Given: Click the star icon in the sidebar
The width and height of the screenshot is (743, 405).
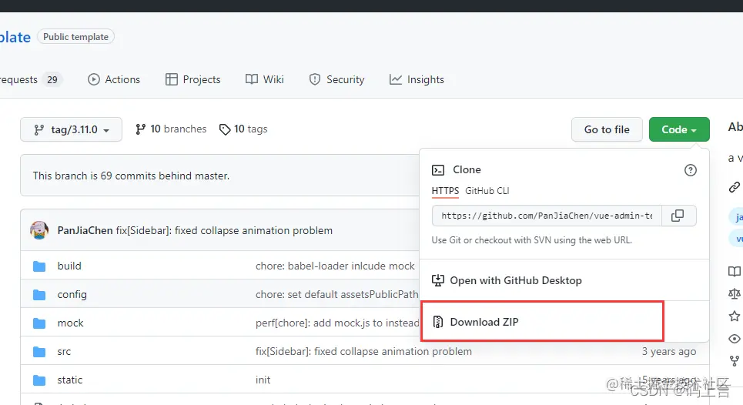Looking at the screenshot, I should point(735,316).
